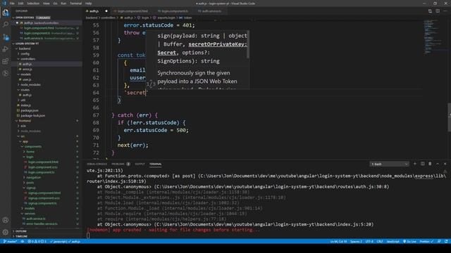Click the Open Changes icon above the editor
451x253 pixels.
pyautogui.click(x=430, y=11)
